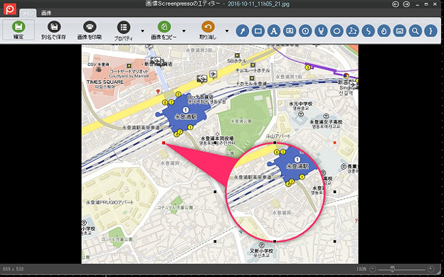
Task: Click the 別名で保存 button
Action: (x=54, y=30)
